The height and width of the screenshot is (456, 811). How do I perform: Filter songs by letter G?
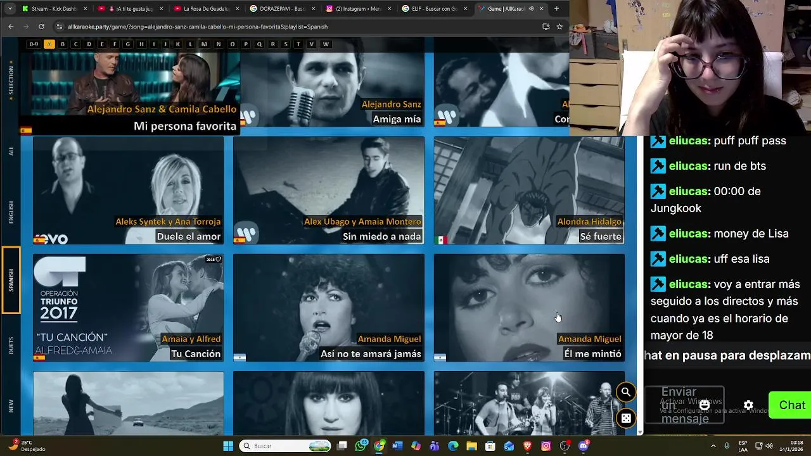coord(127,44)
